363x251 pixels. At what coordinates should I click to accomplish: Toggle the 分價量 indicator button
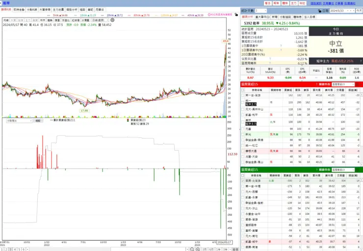(85, 21)
